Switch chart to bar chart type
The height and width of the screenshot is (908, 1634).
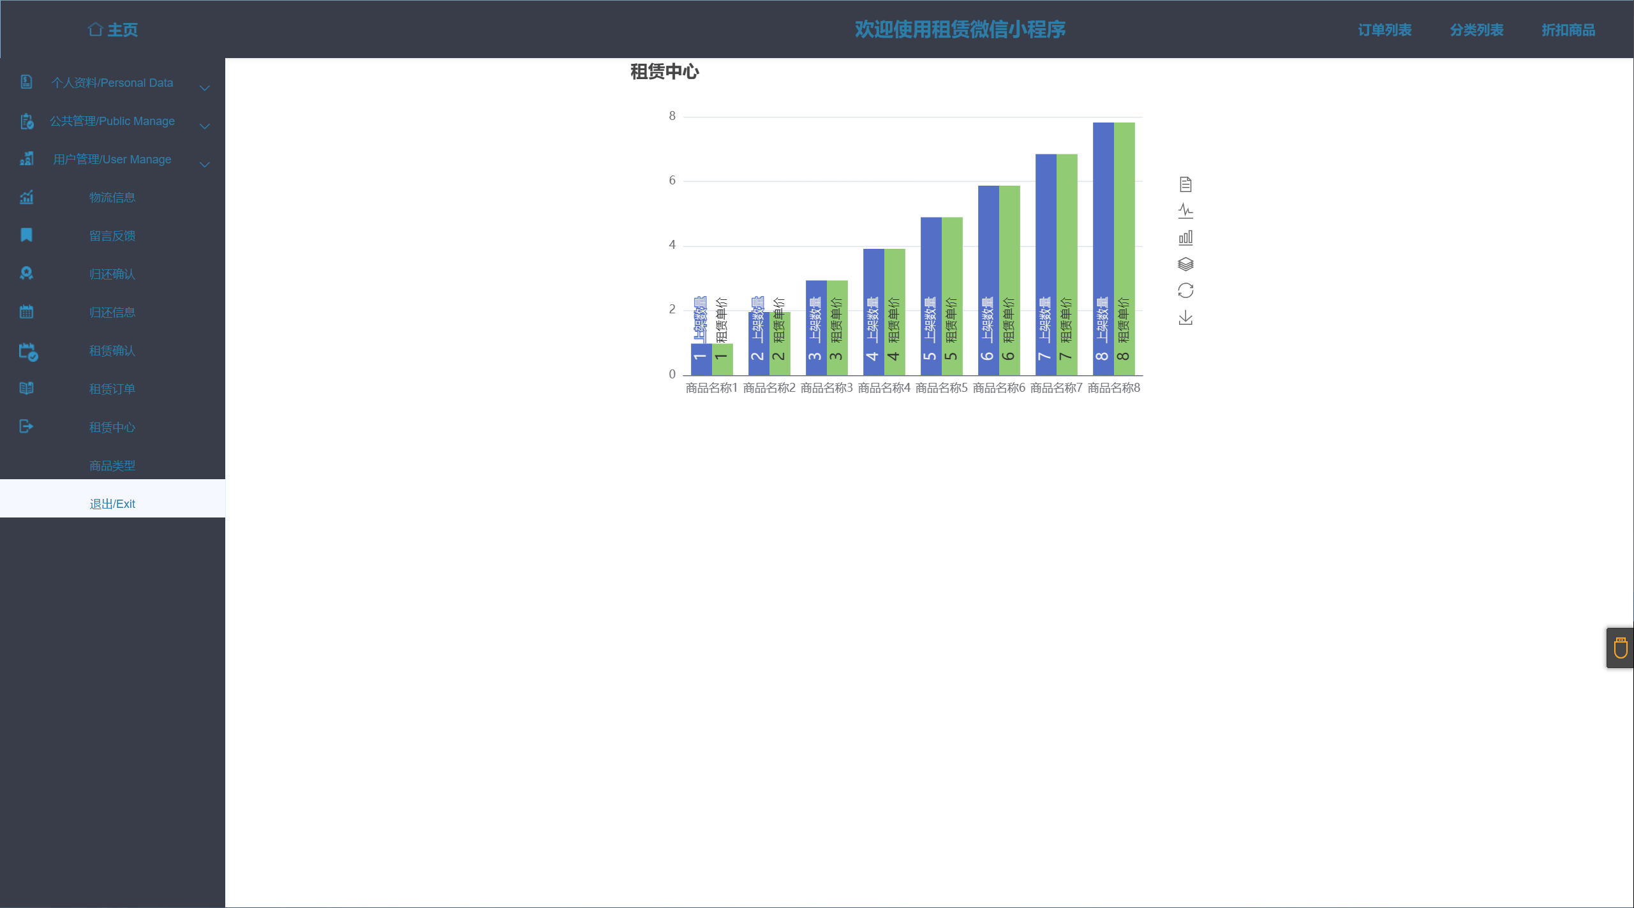click(x=1185, y=237)
